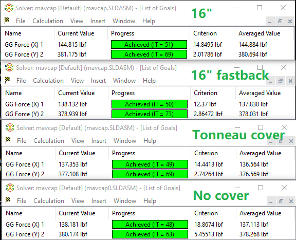296x240 pixels.
Task: Click Achieved (IT = 73) progress bar
Action: point(150,114)
